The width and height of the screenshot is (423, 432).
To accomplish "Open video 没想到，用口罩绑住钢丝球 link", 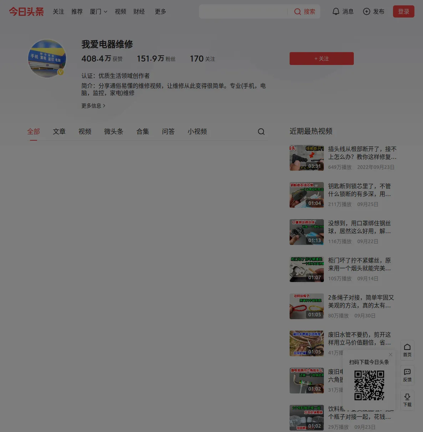I will [x=360, y=227].
